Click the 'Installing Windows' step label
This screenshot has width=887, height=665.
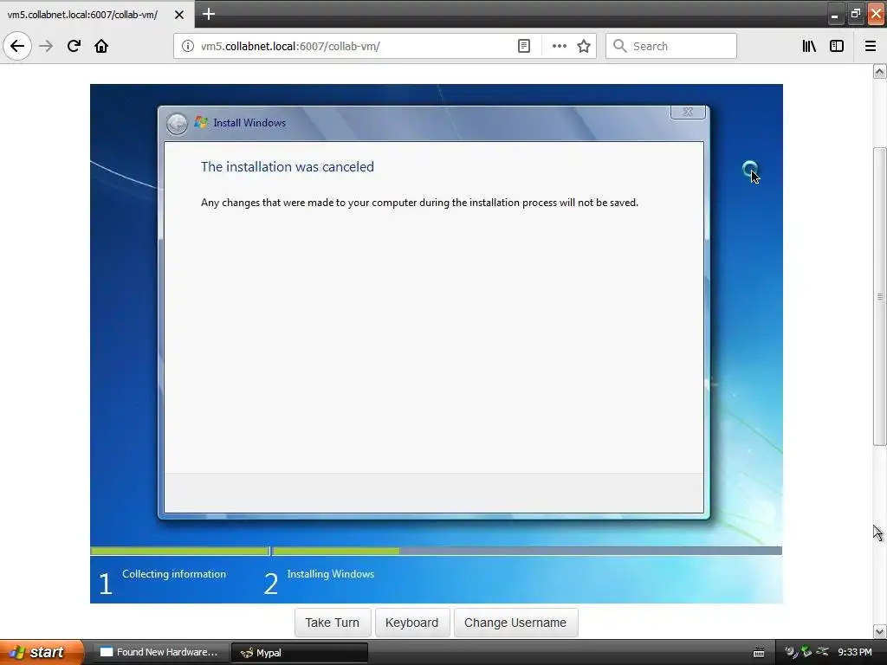[330, 574]
